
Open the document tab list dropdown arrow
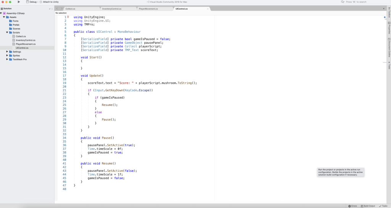click(x=383, y=8)
